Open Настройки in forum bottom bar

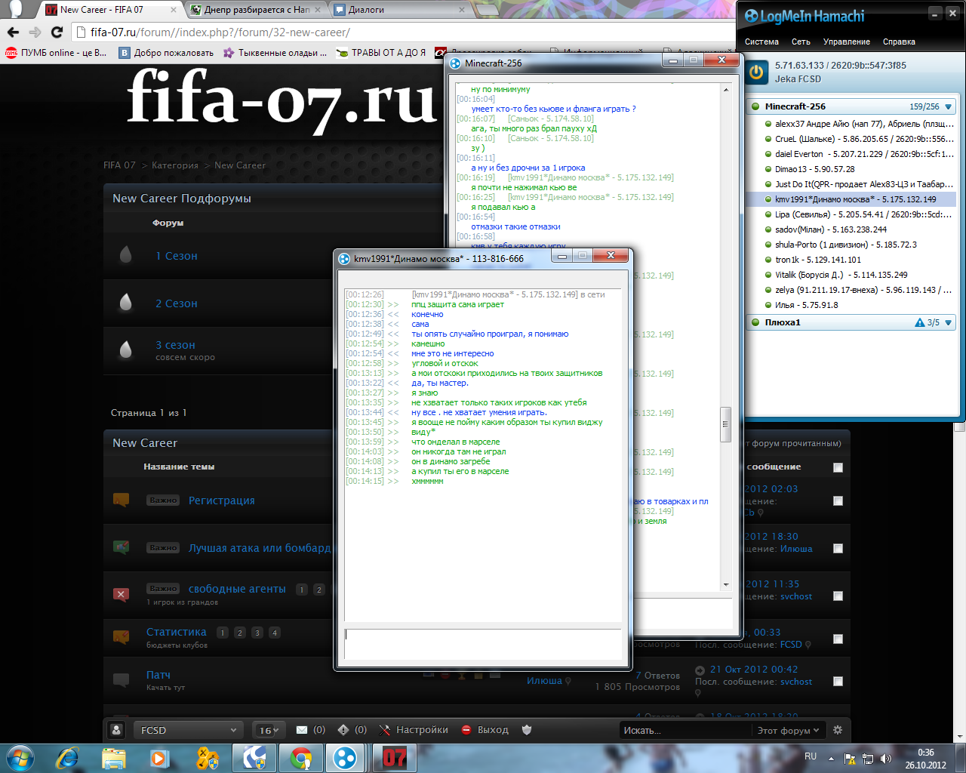point(414,730)
